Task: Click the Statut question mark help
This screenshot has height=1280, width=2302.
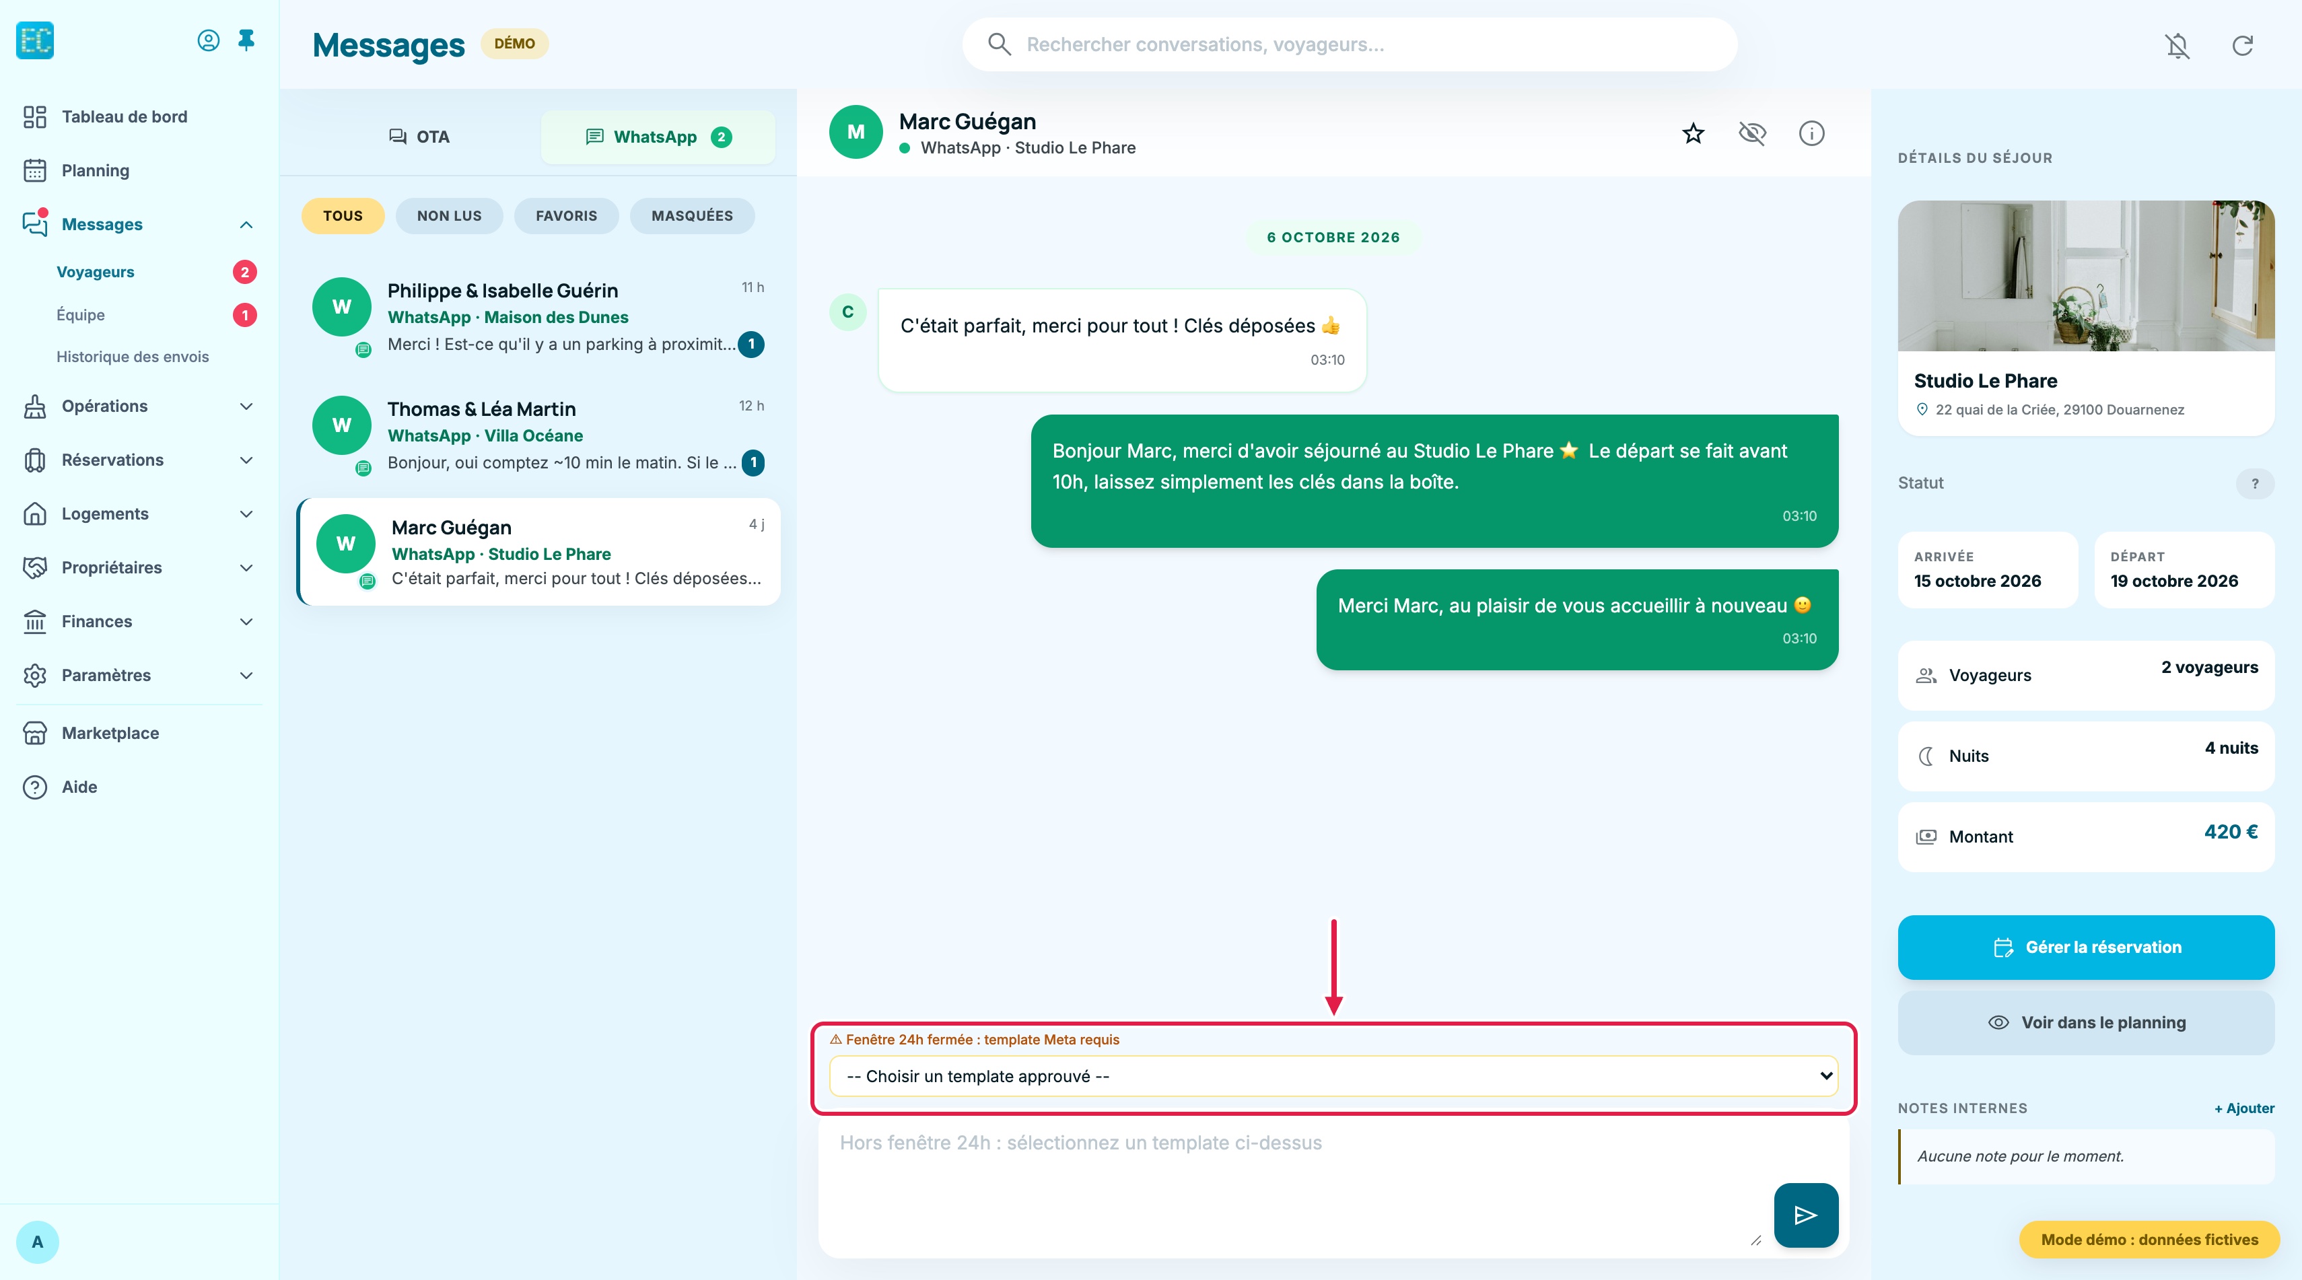Action: (x=2255, y=483)
